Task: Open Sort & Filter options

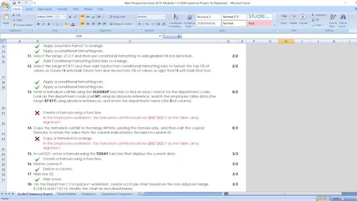Action: [333, 21]
